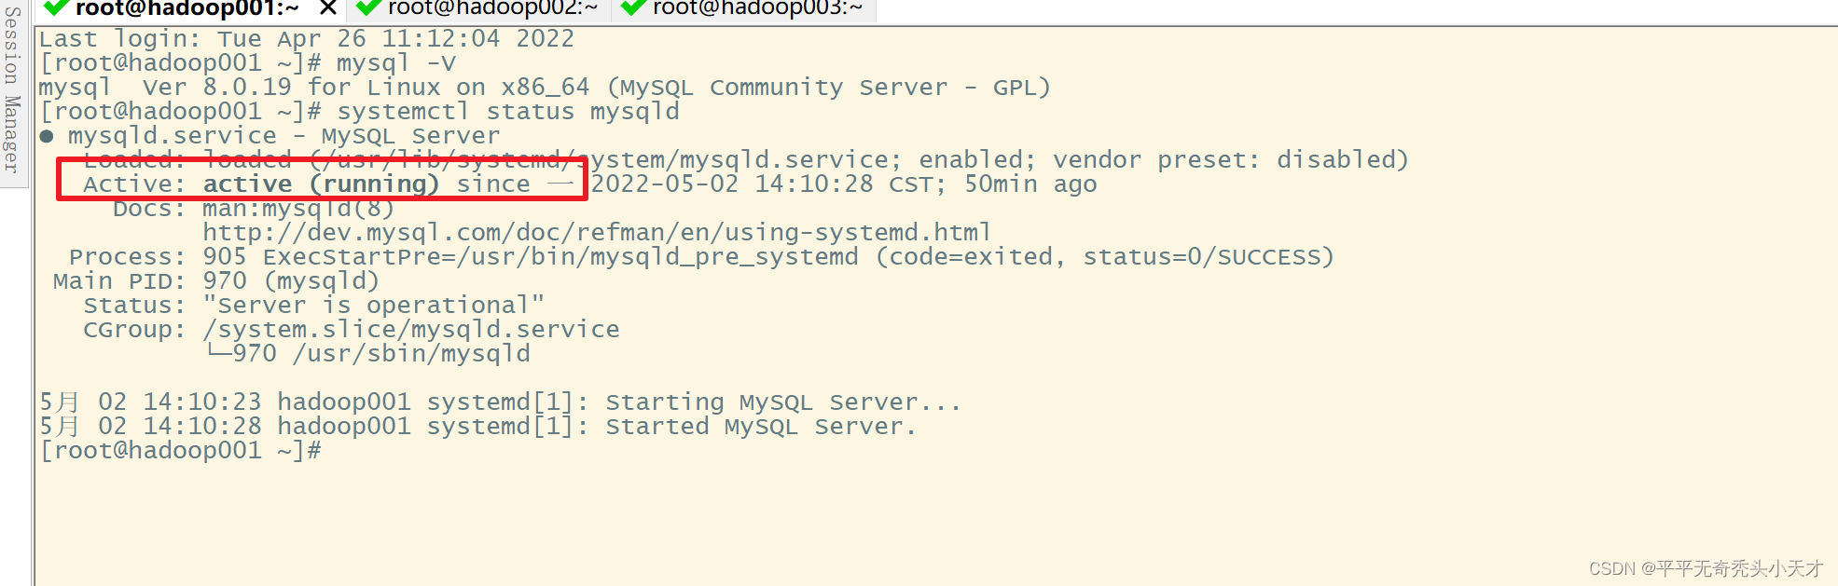Click the highlighted active (running) status text

[322, 184]
